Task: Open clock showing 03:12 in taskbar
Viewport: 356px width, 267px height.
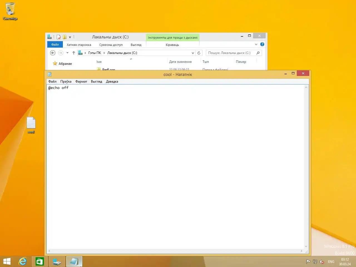Action: [345, 262]
